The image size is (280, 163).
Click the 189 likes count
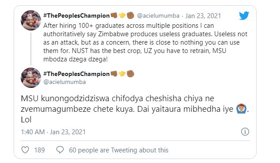coord(39,150)
